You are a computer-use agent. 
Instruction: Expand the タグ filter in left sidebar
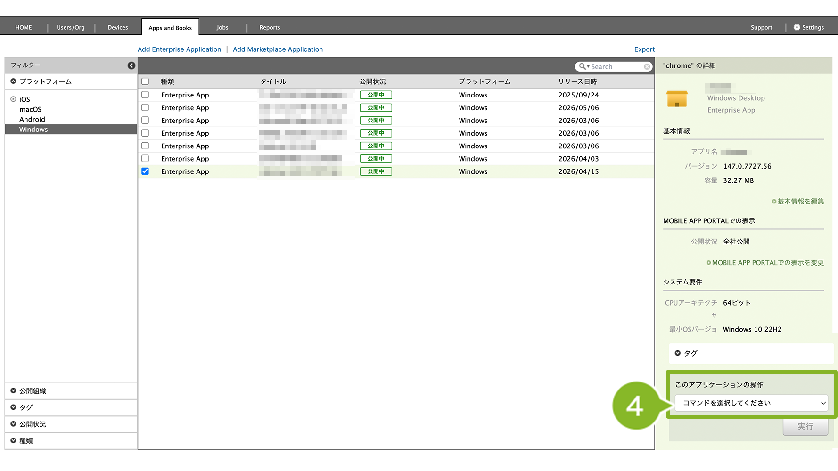point(13,407)
